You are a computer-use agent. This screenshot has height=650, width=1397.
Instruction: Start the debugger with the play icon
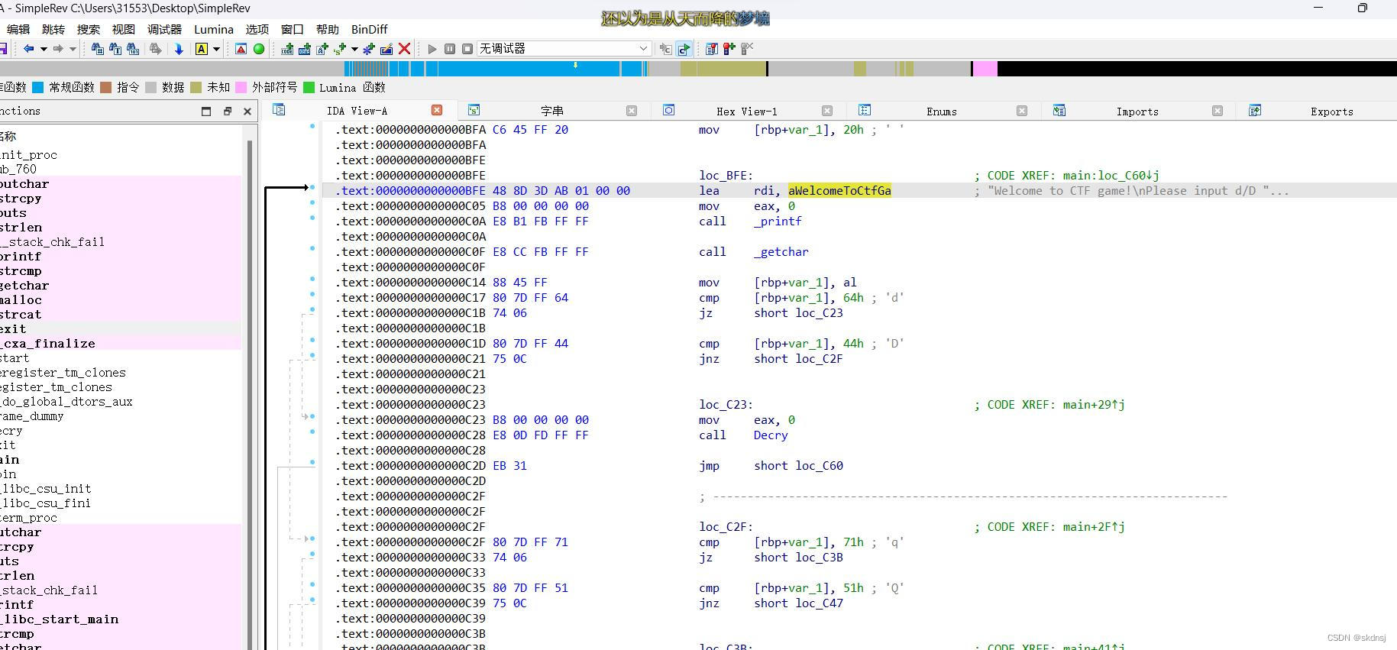pos(432,49)
